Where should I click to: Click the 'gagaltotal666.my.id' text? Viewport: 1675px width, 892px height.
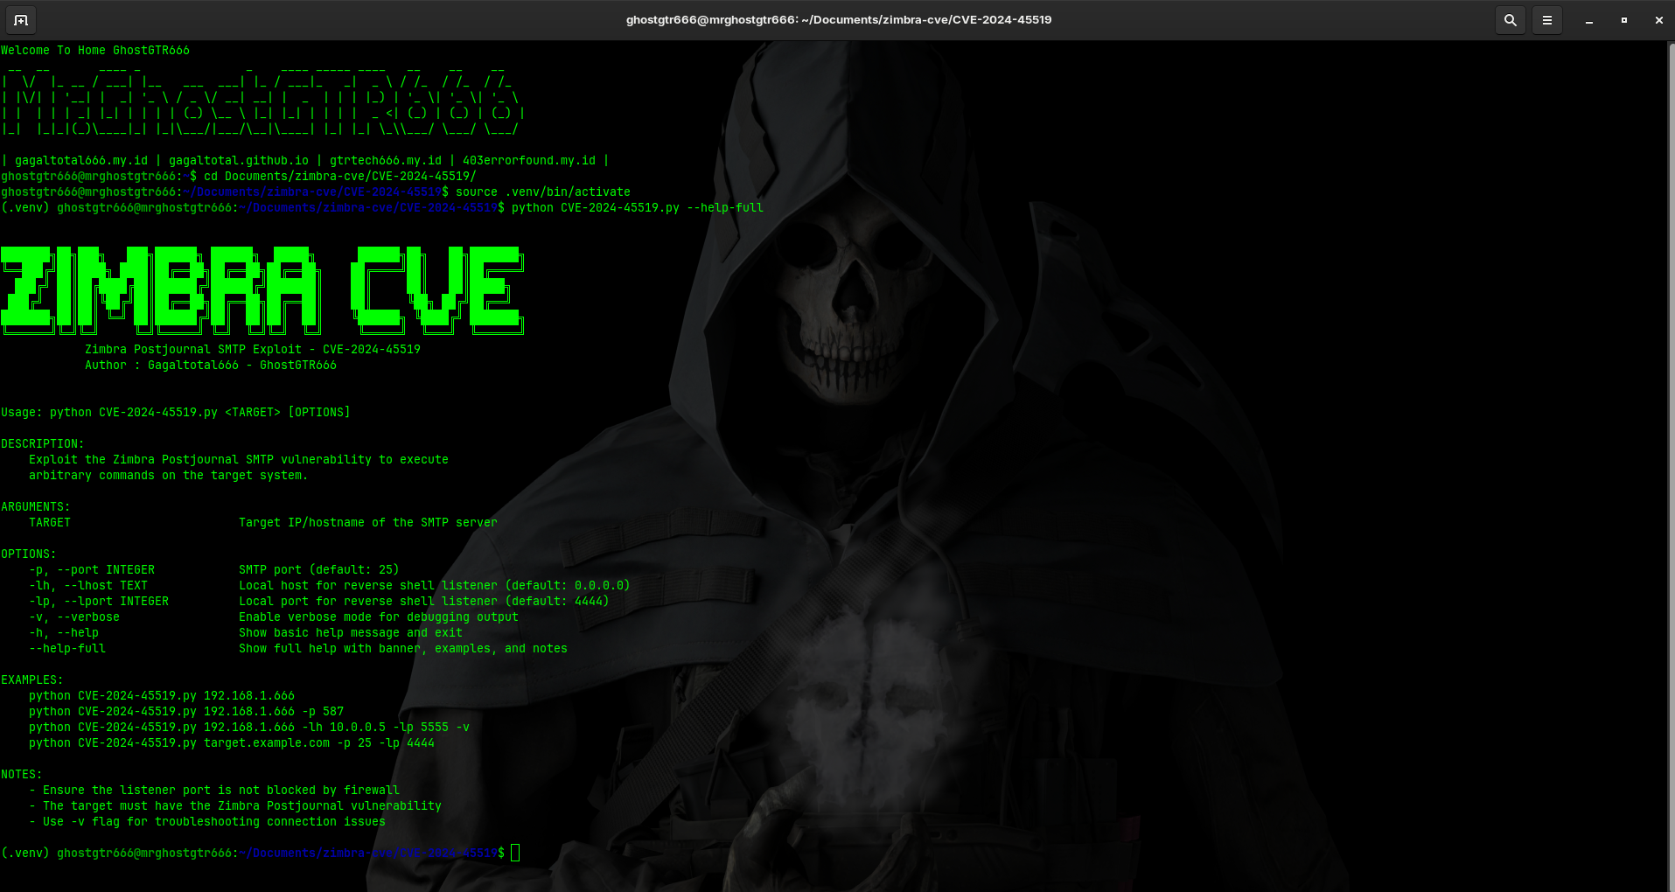81,161
